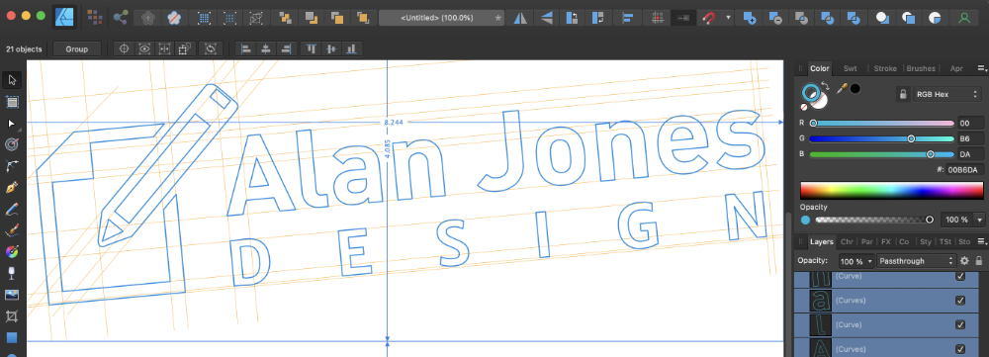989x357 pixels.
Task: Select the Pencil tool
Action: 11,209
